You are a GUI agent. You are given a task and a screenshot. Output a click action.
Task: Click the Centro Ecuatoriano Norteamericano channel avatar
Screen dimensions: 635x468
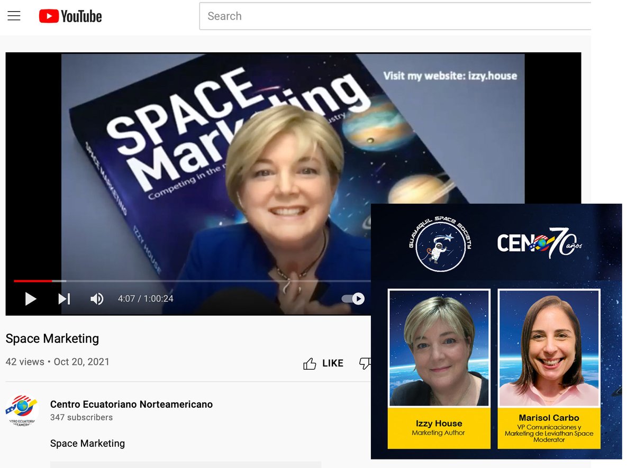coord(22,410)
